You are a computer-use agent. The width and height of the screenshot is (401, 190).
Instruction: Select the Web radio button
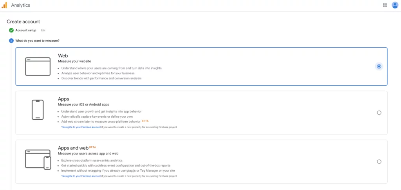click(x=379, y=66)
